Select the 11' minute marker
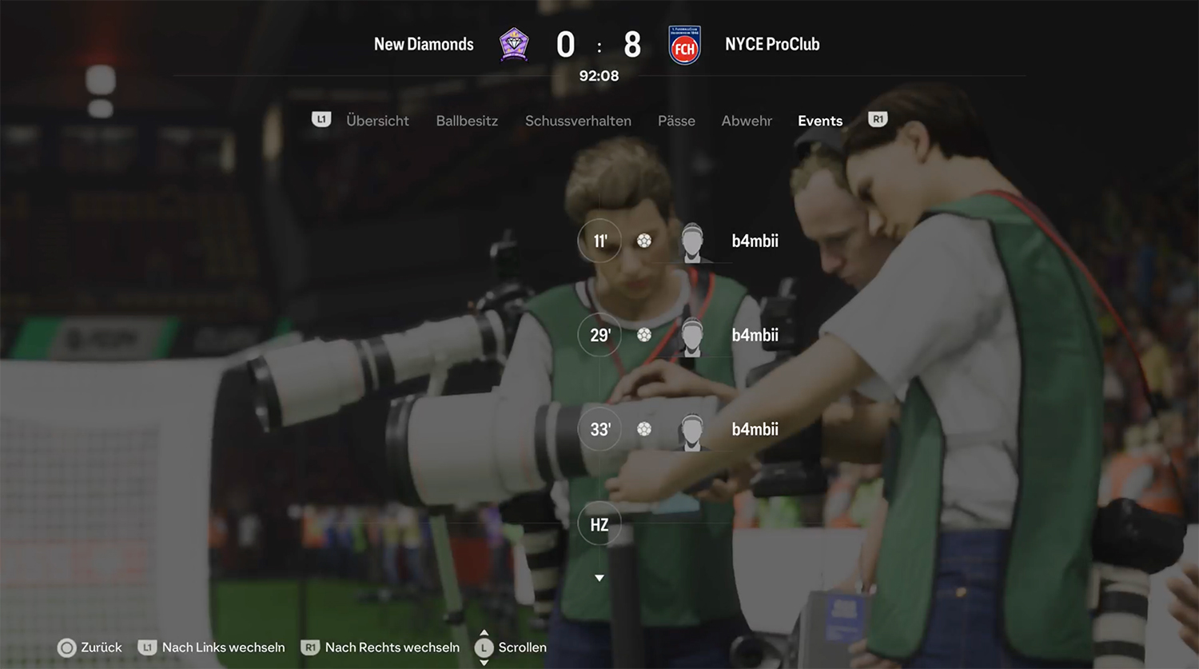This screenshot has width=1199, height=669. pos(599,241)
